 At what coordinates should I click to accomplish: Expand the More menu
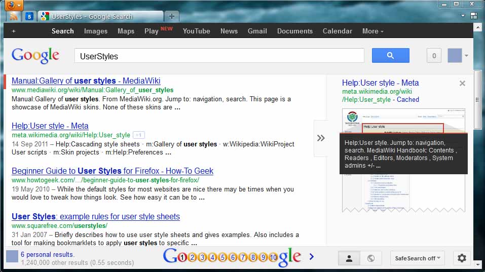372,31
